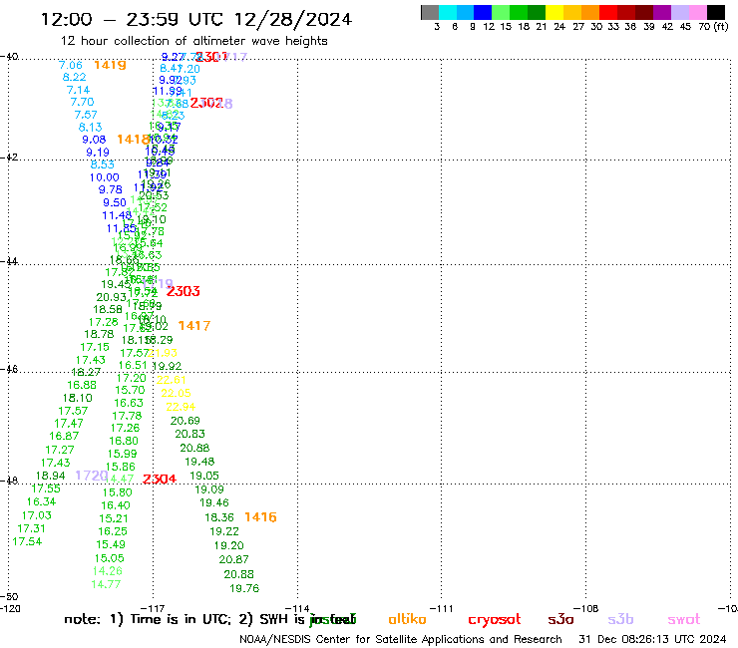Click the wave height value 17.03
This screenshot has width=738, height=648.
coord(36,515)
